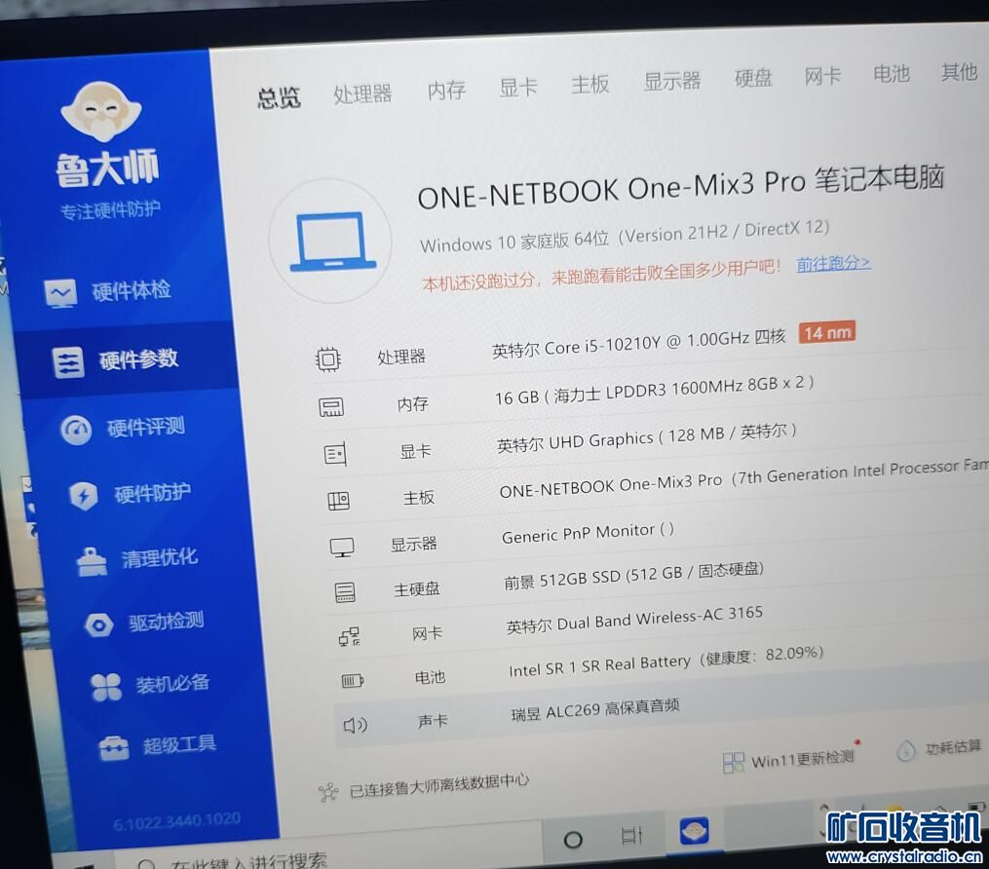Image resolution: width=989 pixels, height=869 pixels.
Task: Open Task View on taskbar
Action: (631, 836)
